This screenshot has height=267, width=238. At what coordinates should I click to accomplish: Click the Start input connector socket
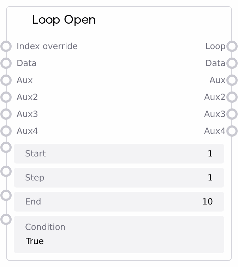tap(6, 147)
